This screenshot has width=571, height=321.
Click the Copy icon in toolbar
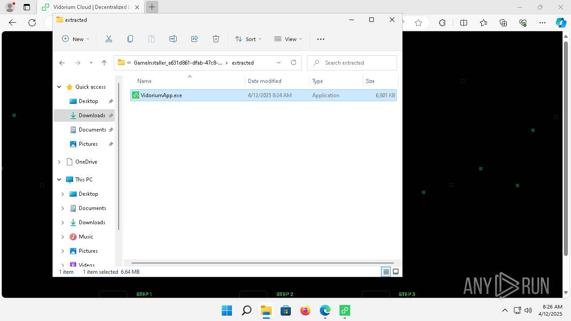coord(130,39)
